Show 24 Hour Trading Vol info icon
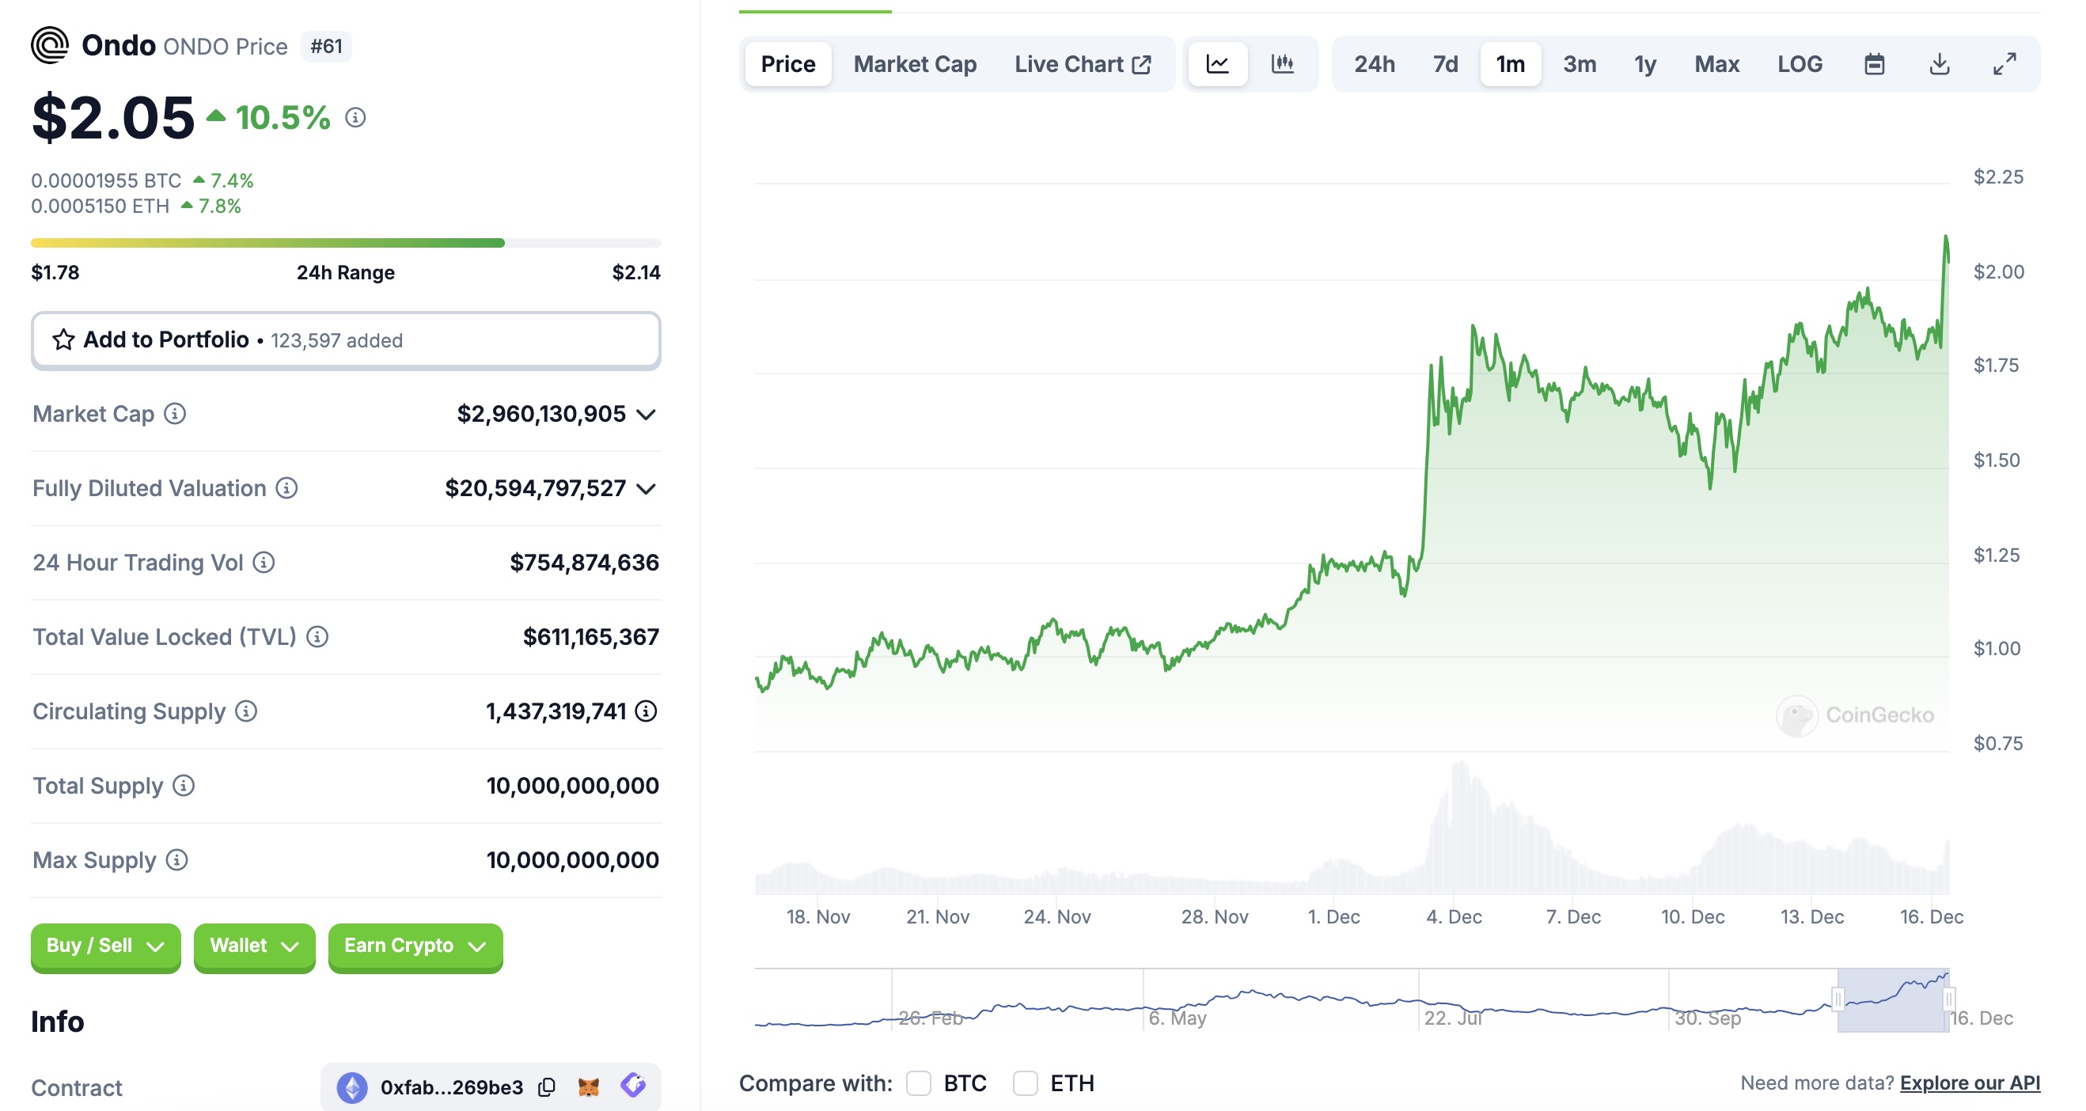The height and width of the screenshot is (1111, 2086). pos(264,563)
